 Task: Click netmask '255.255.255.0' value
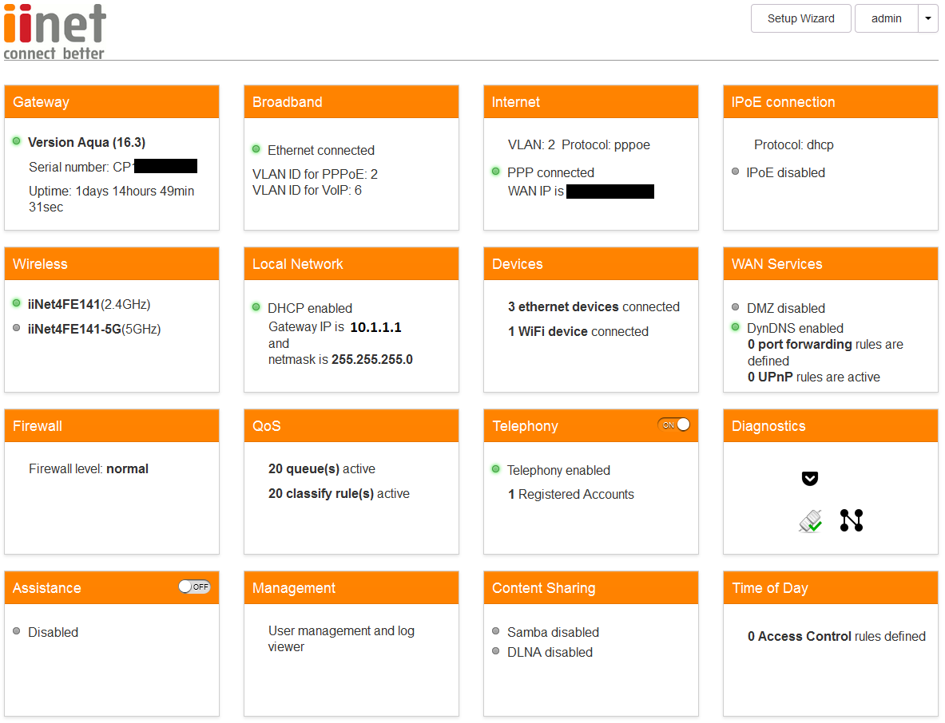pos(372,359)
